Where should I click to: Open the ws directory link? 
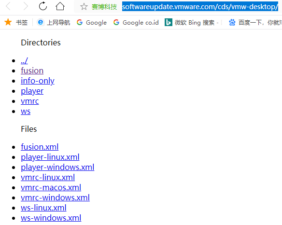pyautogui.click(x=26, y=112)
